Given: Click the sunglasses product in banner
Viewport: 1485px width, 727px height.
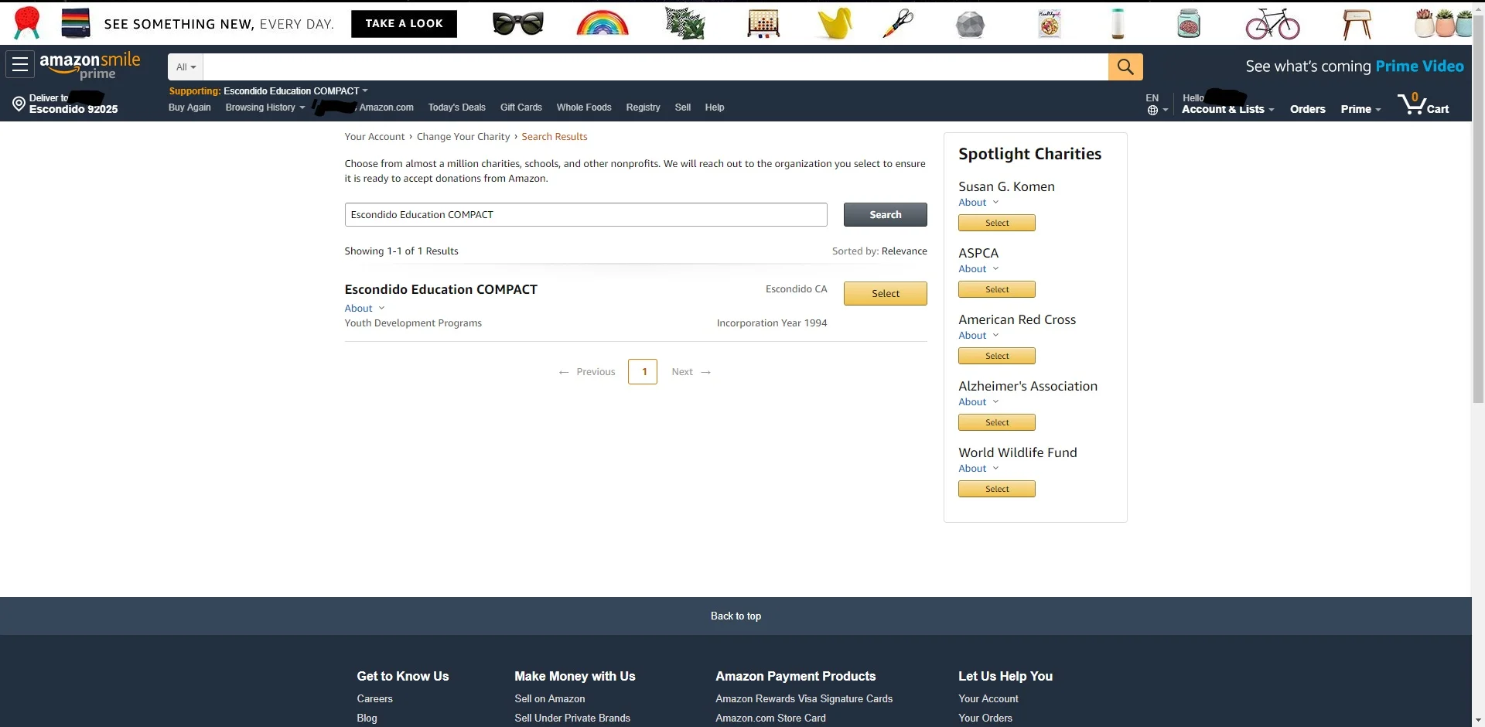Looking at the screenshot, I should click(x=518, y=23).
